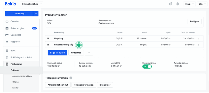The image size is (209, 93).
Task: Open Offerter submenu item
Action: 16,82
